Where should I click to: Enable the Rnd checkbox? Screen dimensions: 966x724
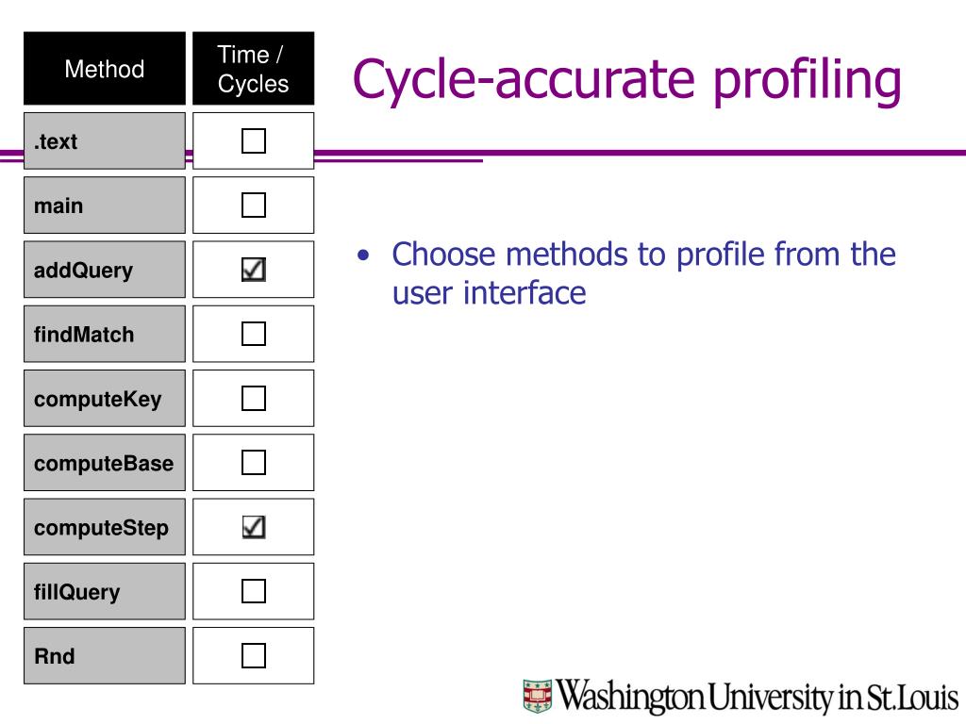(x=253, y=656)
